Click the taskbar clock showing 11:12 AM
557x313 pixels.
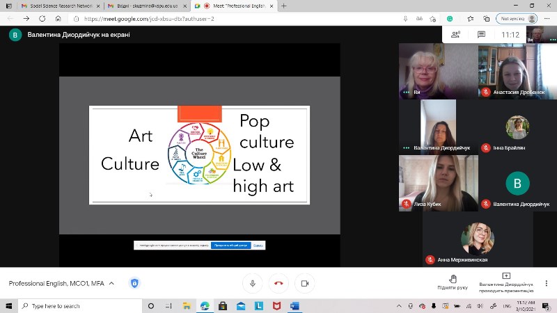[526, 306]
